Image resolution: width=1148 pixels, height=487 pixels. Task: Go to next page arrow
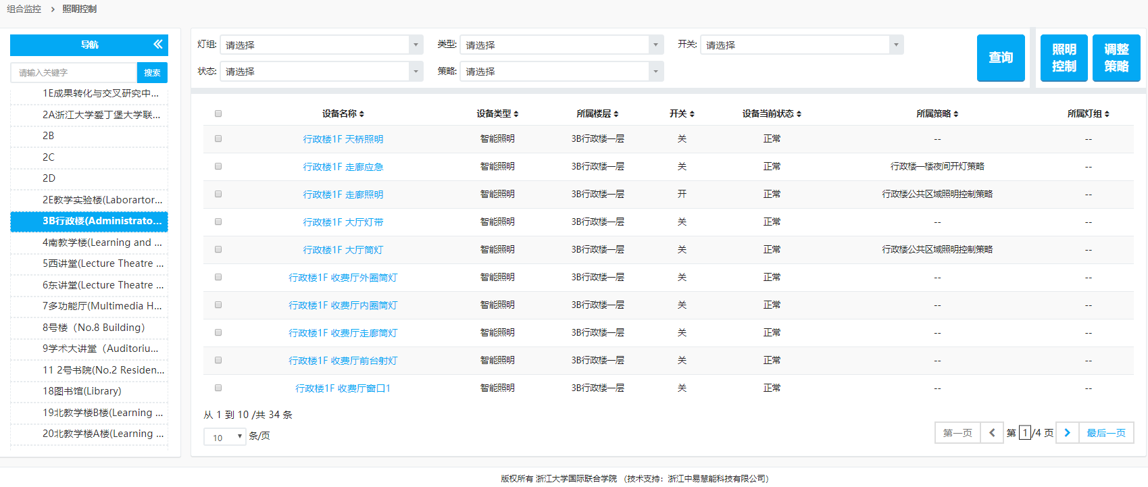coord(1068,433)
